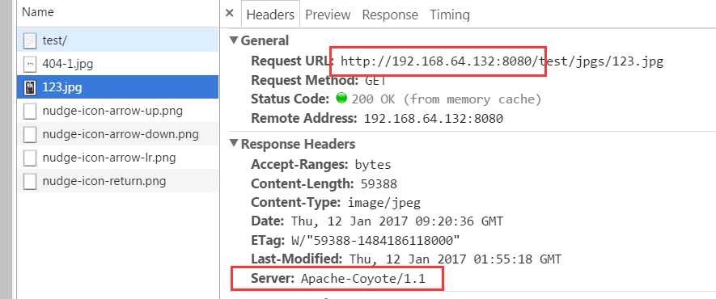716x299 pixels.
Task: Click the test/ document file icon
Action: pos(30,40)
